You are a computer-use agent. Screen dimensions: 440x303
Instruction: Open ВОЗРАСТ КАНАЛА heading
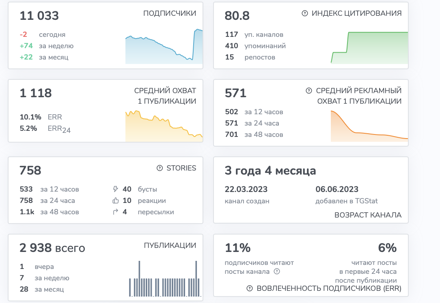(368, 215)
